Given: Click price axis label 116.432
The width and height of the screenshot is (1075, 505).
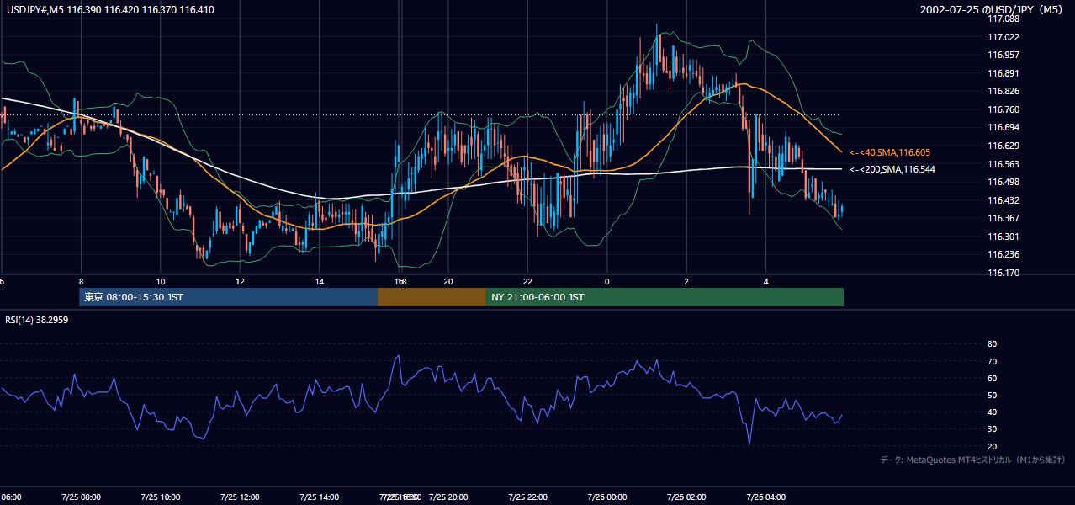Looking at the screenshot, I should pyautogui.click(x=1003, y=200).
